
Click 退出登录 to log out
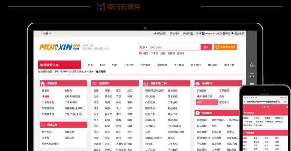pyautogui.click(x=238, y=34)
